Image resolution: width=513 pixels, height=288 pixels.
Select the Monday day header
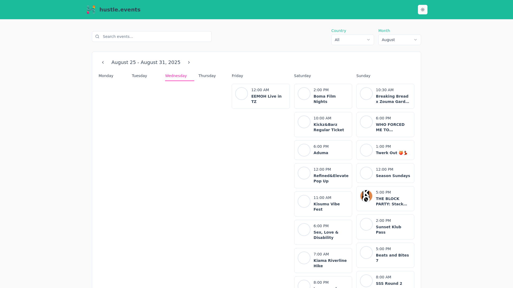pyautogui.click(x=106, y=76)
